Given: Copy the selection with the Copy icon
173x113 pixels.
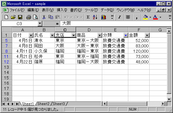Looking at the screenshot, I should pyautogui.click(x=51, y=17).
